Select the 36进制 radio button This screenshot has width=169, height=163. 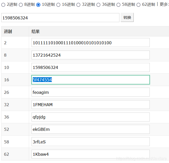pyautogui.click(x=98, y=5)
